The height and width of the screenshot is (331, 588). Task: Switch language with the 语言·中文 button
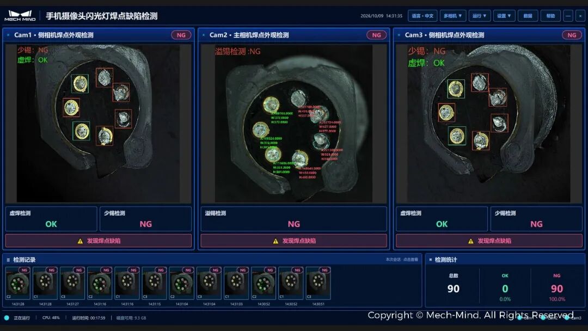[422, 16]
